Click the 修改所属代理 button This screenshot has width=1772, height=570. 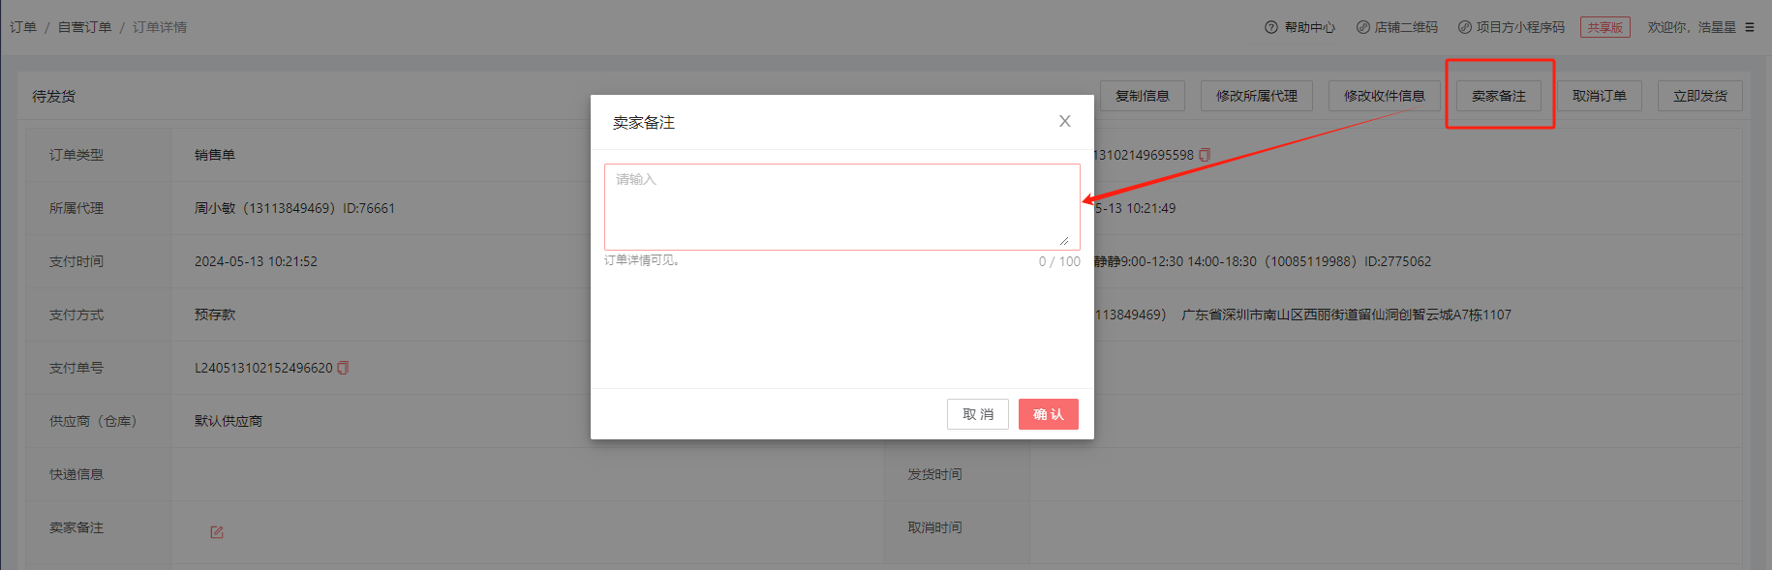click(1256, 96)
